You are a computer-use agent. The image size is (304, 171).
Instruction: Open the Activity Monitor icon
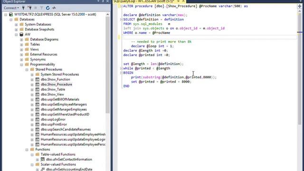click(x=54, y=8)
